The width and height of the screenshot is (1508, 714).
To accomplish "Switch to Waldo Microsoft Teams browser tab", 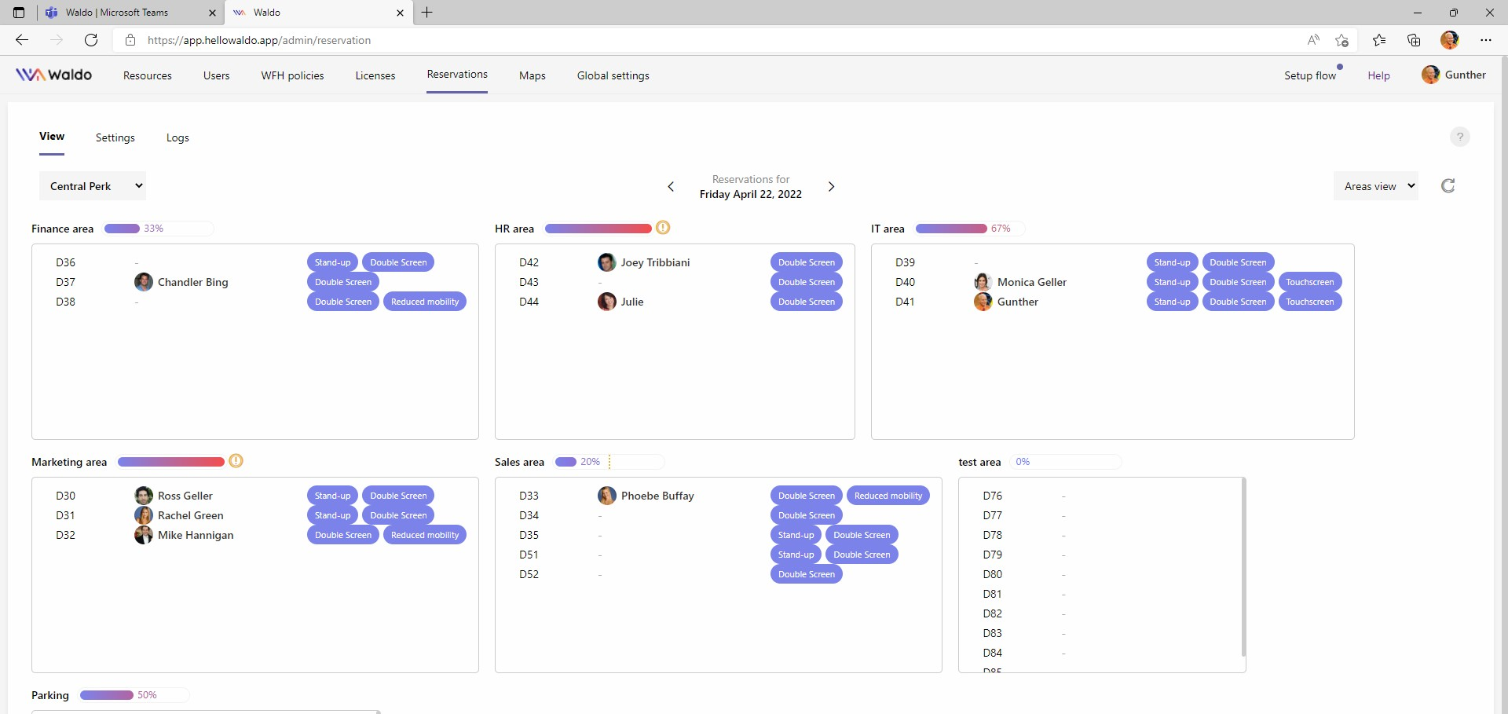I will [x=130, y=13].
